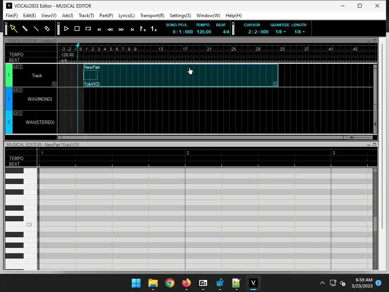
Task: Select the arrow pointer tool
Action: (x=14, y=29)
